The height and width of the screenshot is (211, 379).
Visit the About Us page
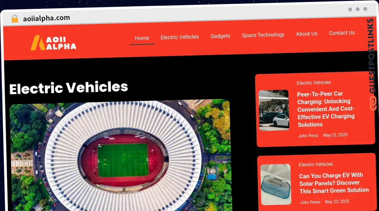coord(307,34)
